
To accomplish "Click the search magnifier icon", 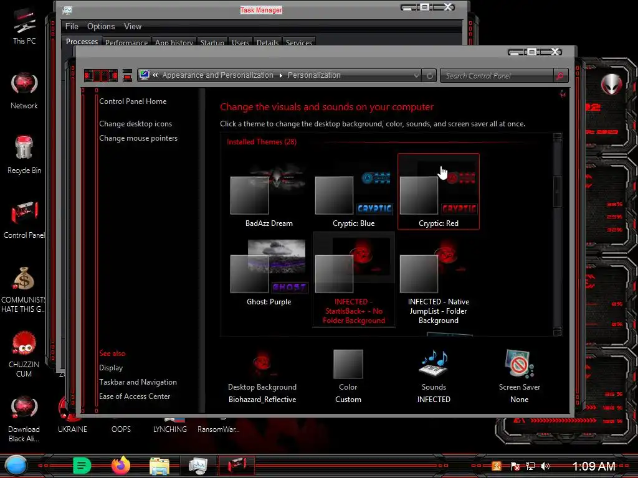I will 560,75.
